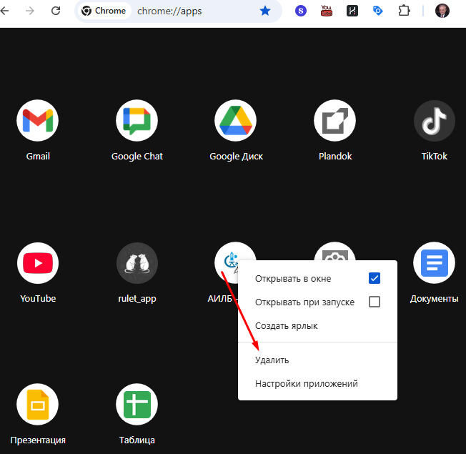Open the Таблица app icon
Image resolution: width=466 pixels, height=454 pixels.
[137, 405]
